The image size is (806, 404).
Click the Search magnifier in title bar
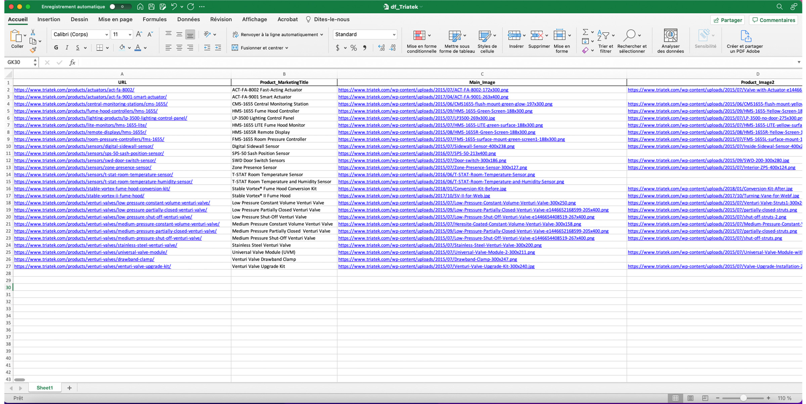coord(779,6)
